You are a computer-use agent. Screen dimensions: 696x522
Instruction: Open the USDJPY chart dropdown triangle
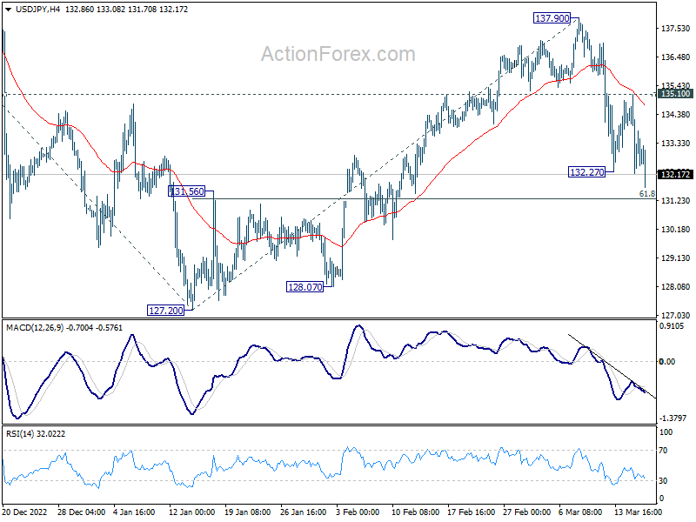(x=8, y=10)
